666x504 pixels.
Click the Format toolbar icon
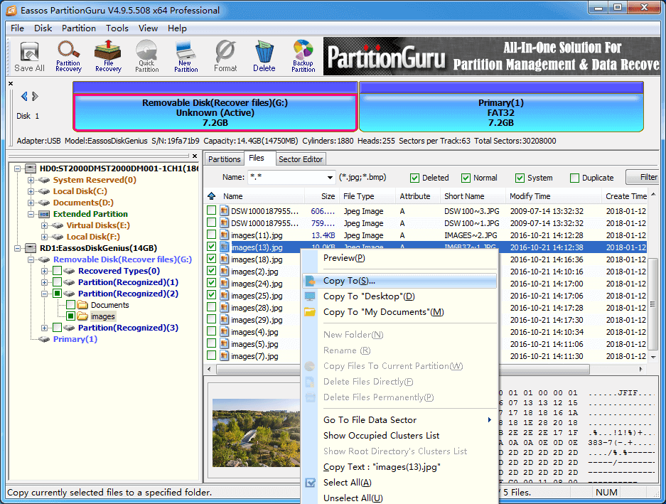225,57
